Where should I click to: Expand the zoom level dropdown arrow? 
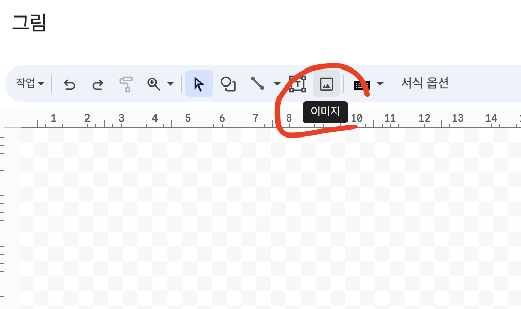point(170,84)
